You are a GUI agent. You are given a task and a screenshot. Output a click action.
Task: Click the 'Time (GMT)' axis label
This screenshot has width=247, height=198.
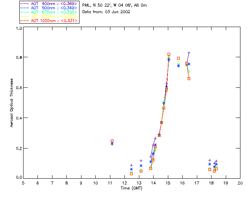pyautogui.click(x=131, y=188)
